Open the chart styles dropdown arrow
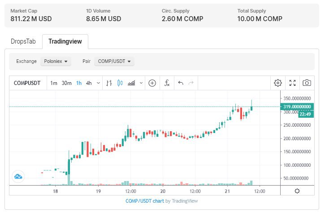Viewport: 325px width, 213px height. (141, 83)
